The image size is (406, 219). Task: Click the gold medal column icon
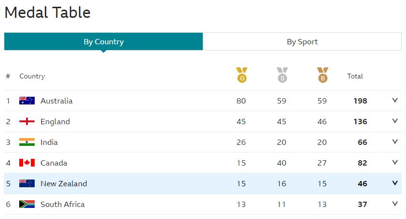(242, 75)
